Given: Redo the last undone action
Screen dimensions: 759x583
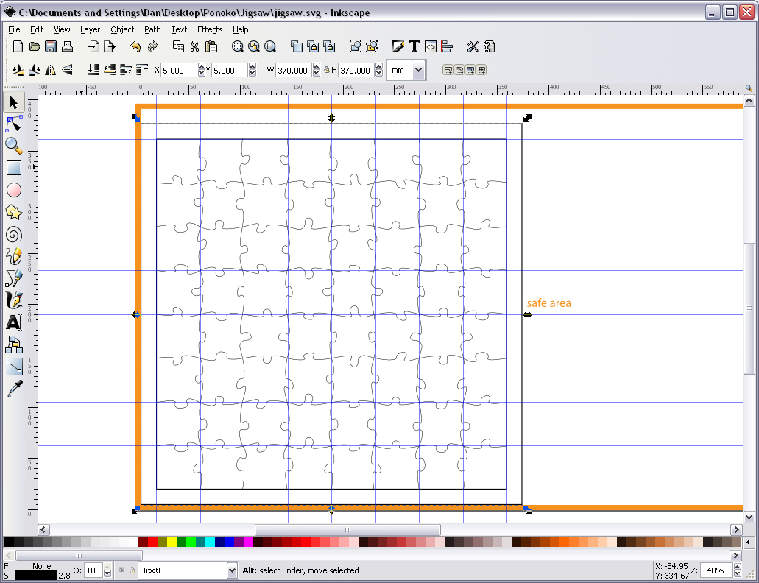Looking at the screenshot, I should click(152, 46).
